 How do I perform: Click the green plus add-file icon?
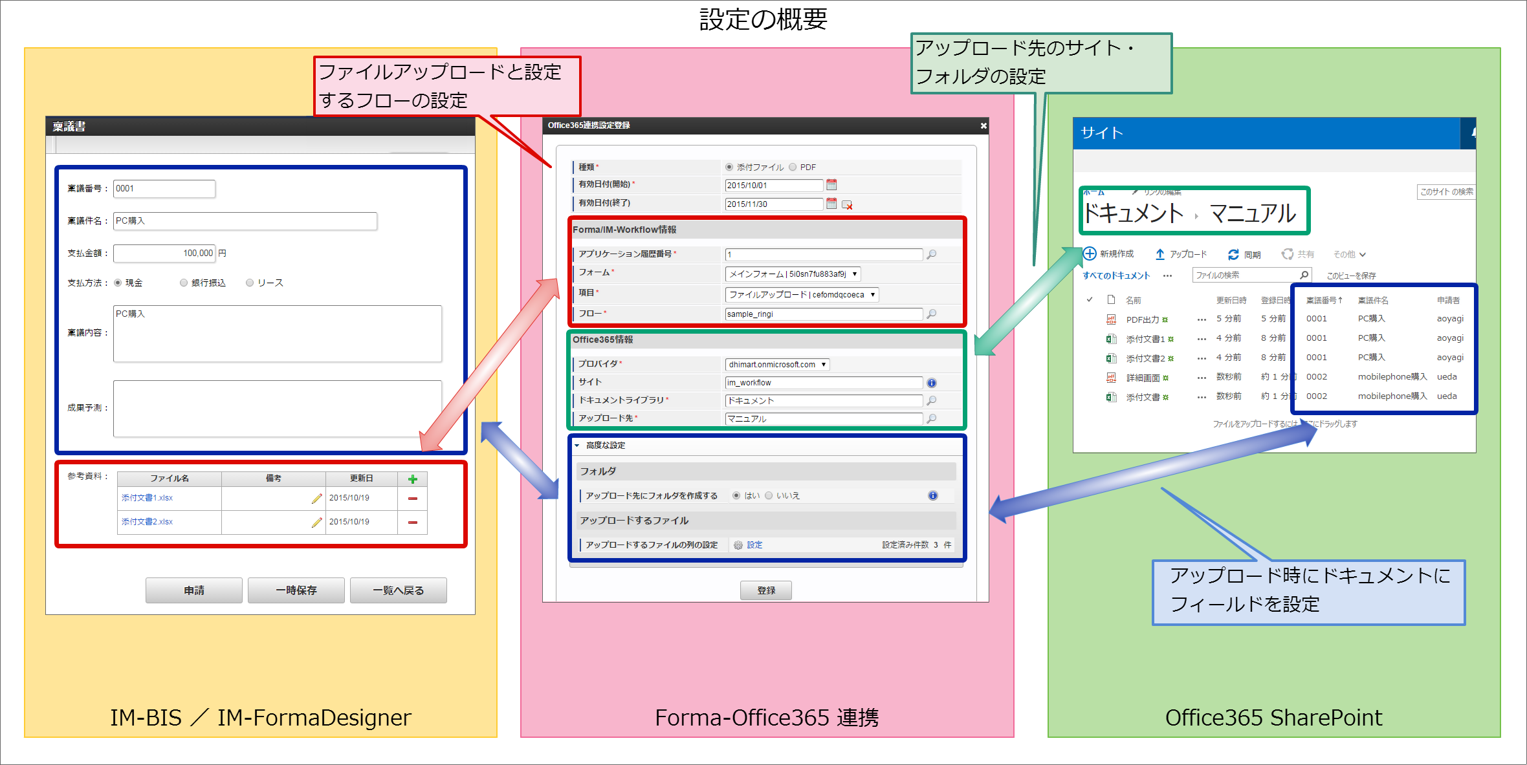(x=413, y=479)
